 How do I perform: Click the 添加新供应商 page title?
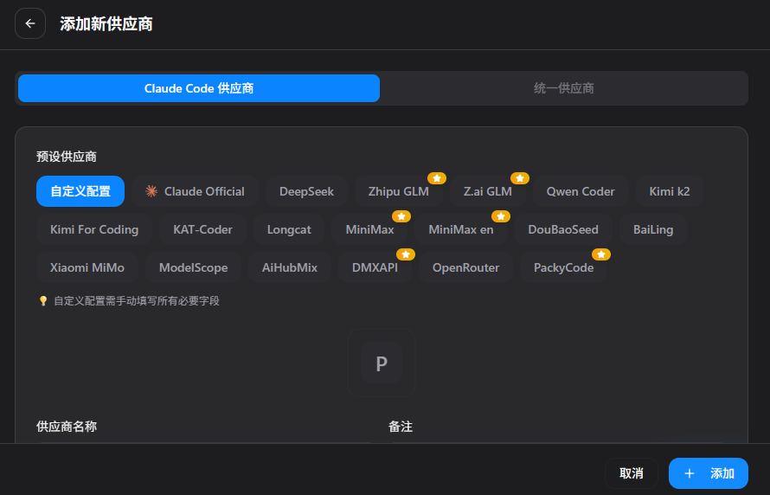coord(106,23)
